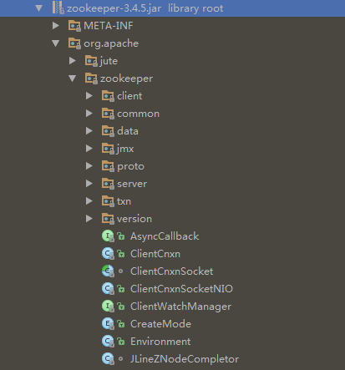Click the client package folder icon
Screen dimensions: 345x370
pyautogui.click(x=108, y=96)
